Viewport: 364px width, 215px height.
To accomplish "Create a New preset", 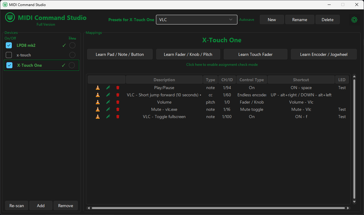I will coord(272,20).
